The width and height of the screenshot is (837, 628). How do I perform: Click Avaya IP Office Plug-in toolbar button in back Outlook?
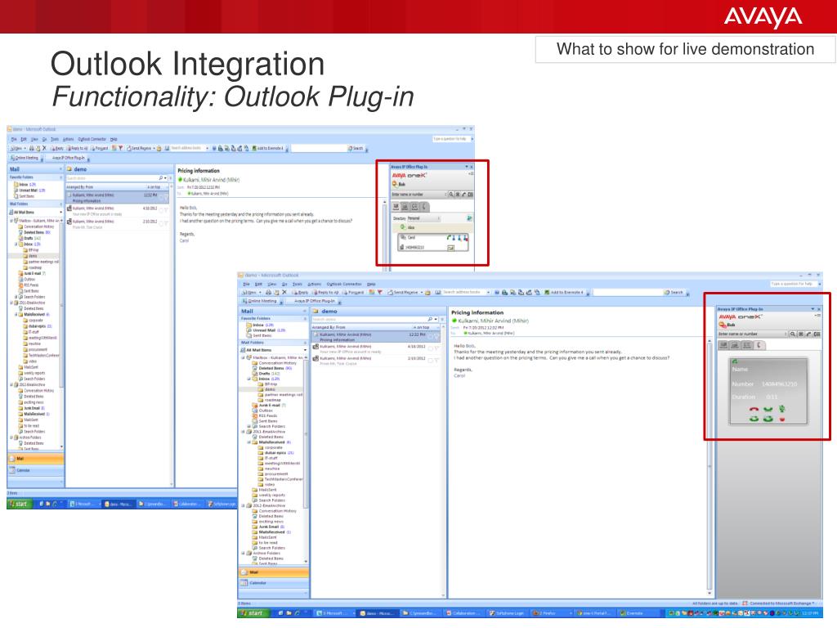pyautogui.click(x=69, y=158)
